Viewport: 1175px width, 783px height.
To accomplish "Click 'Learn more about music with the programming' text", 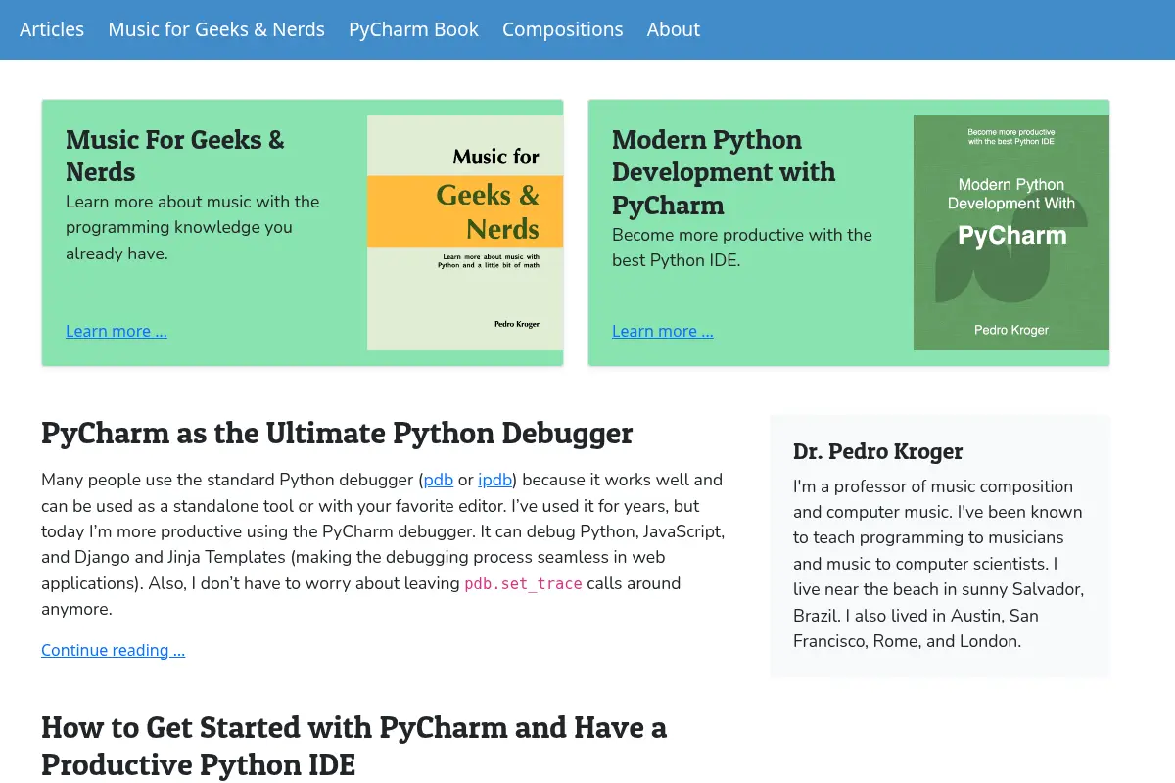I will [x=193, y=227].
